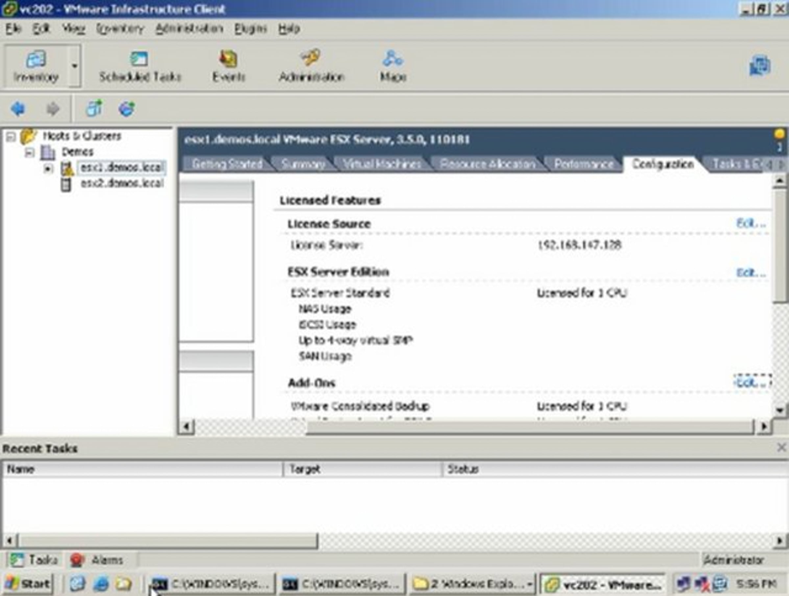Open the Edit menu
The width and height of the screenshot is (789, 596).
pyautogui.click(x=41, y=28)
